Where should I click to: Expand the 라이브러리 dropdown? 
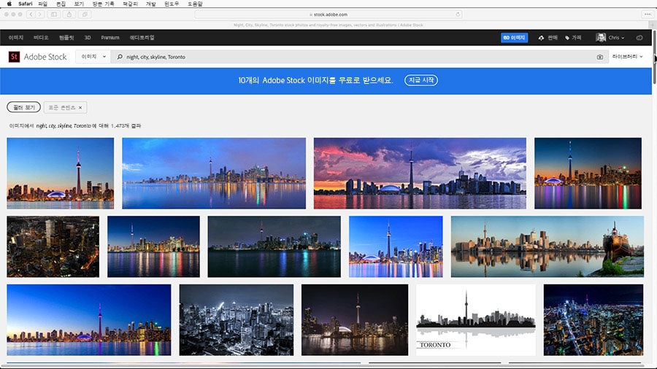point(627,56)
